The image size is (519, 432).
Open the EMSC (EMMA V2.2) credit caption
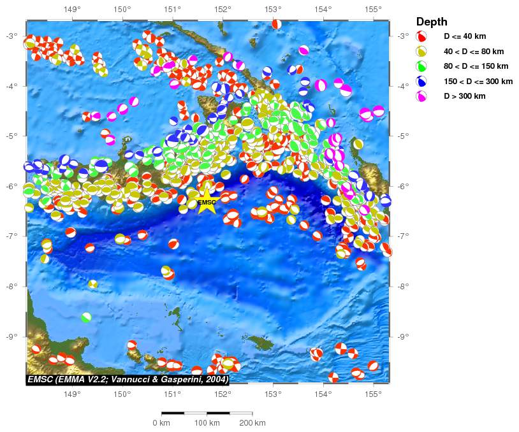coord(128,379)
